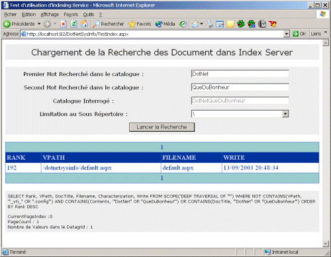Click the page icon beside the URL

(23, 34)
